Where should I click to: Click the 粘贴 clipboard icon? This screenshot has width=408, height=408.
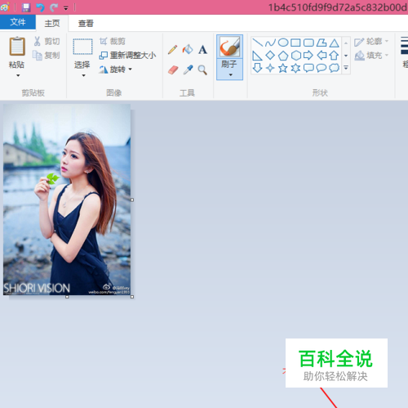[x=17, y=47]
